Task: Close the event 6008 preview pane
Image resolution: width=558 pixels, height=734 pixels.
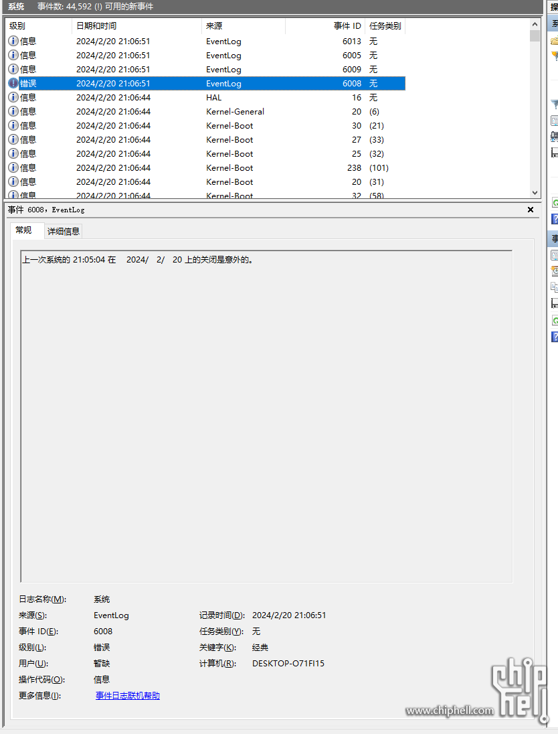Action: 531,210
